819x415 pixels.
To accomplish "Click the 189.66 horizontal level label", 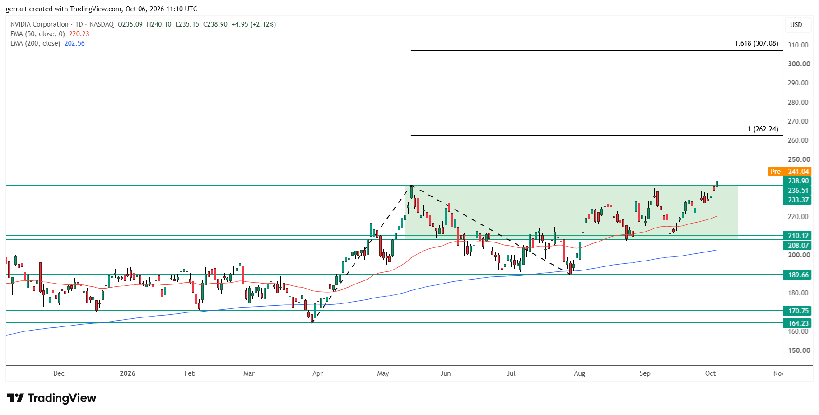I will (x=798, y=275).
